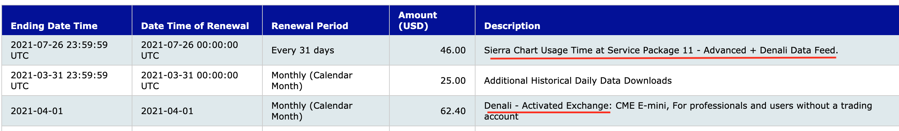Viewport: 899px width, 131px height.
Task: Click the Amount (USD) column header
Action: 417,20
